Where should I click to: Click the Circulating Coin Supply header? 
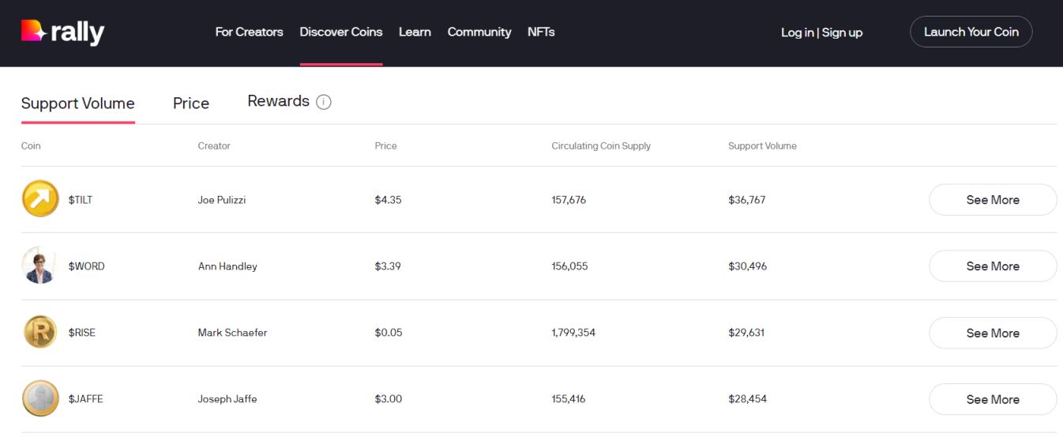click(601, 145)
